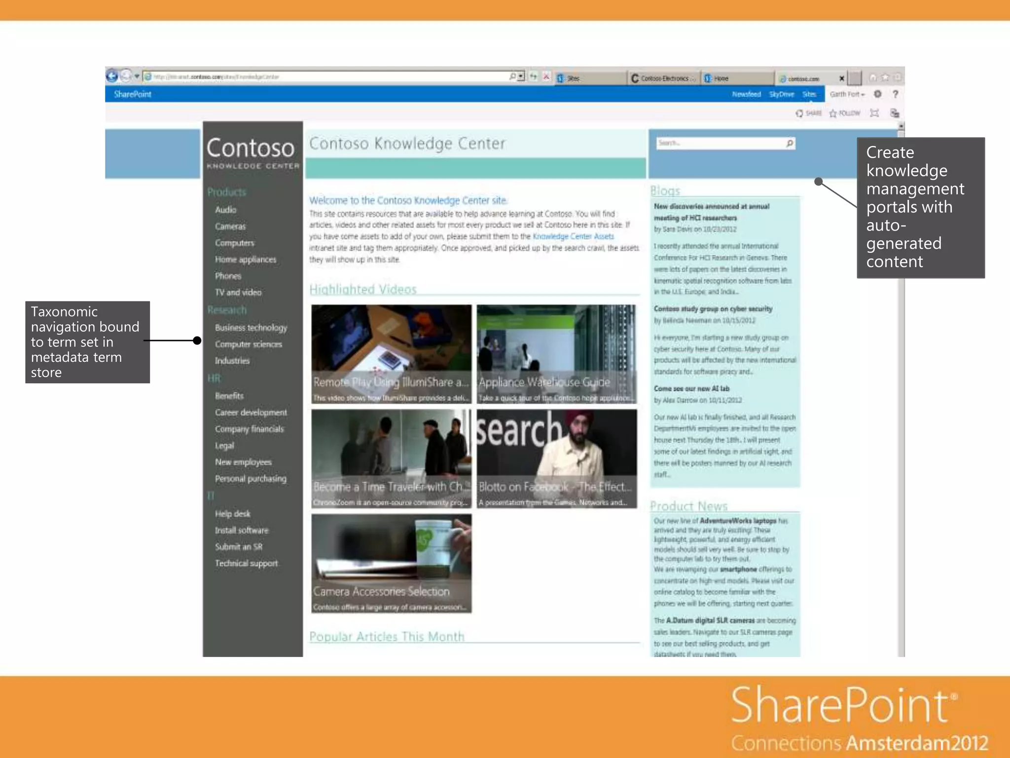Select Computers in the left navigation

tap(235, 243)
